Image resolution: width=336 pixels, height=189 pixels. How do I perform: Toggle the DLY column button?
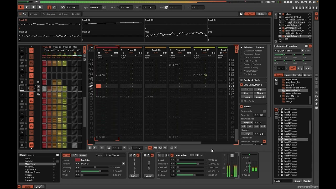[160, 148]
